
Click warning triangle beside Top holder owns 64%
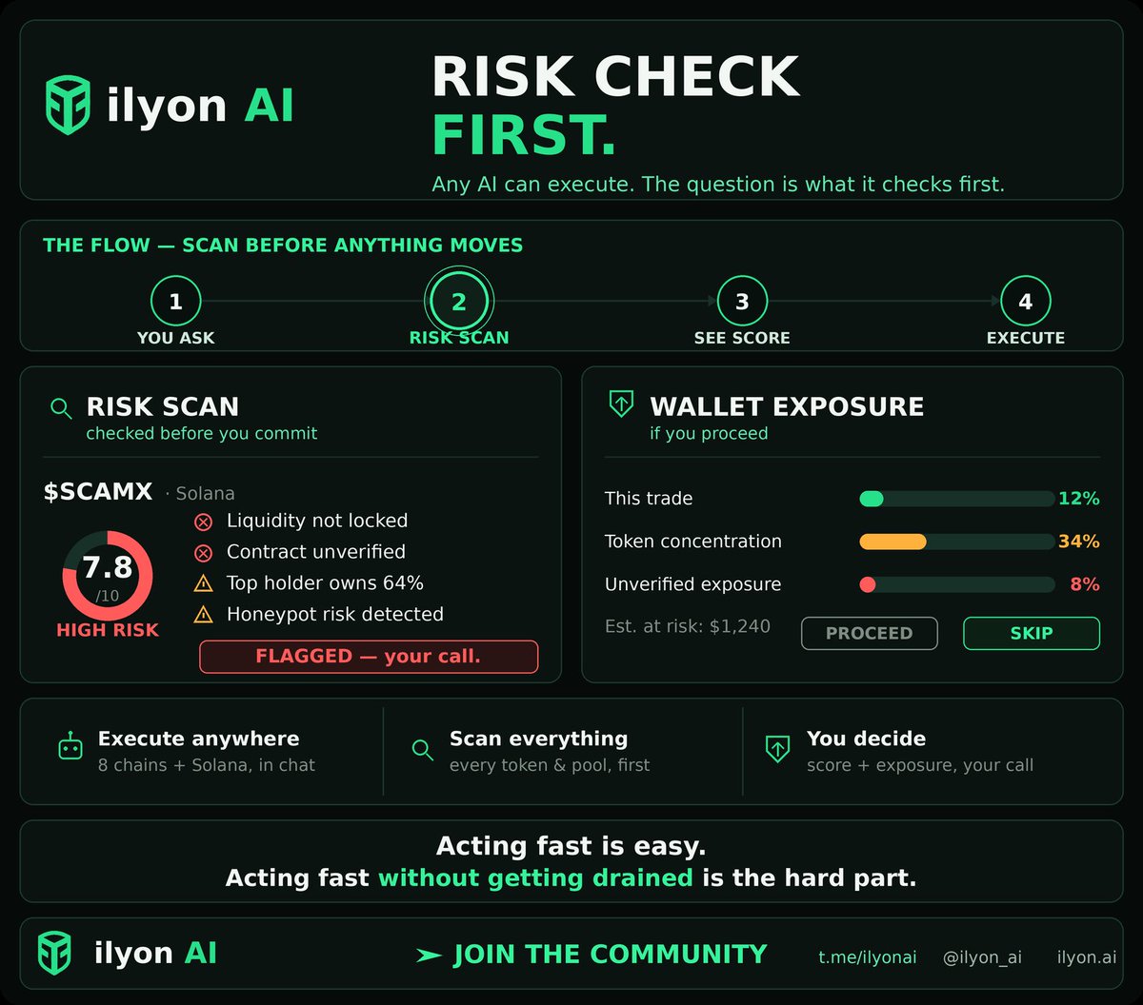pos(203,584)
